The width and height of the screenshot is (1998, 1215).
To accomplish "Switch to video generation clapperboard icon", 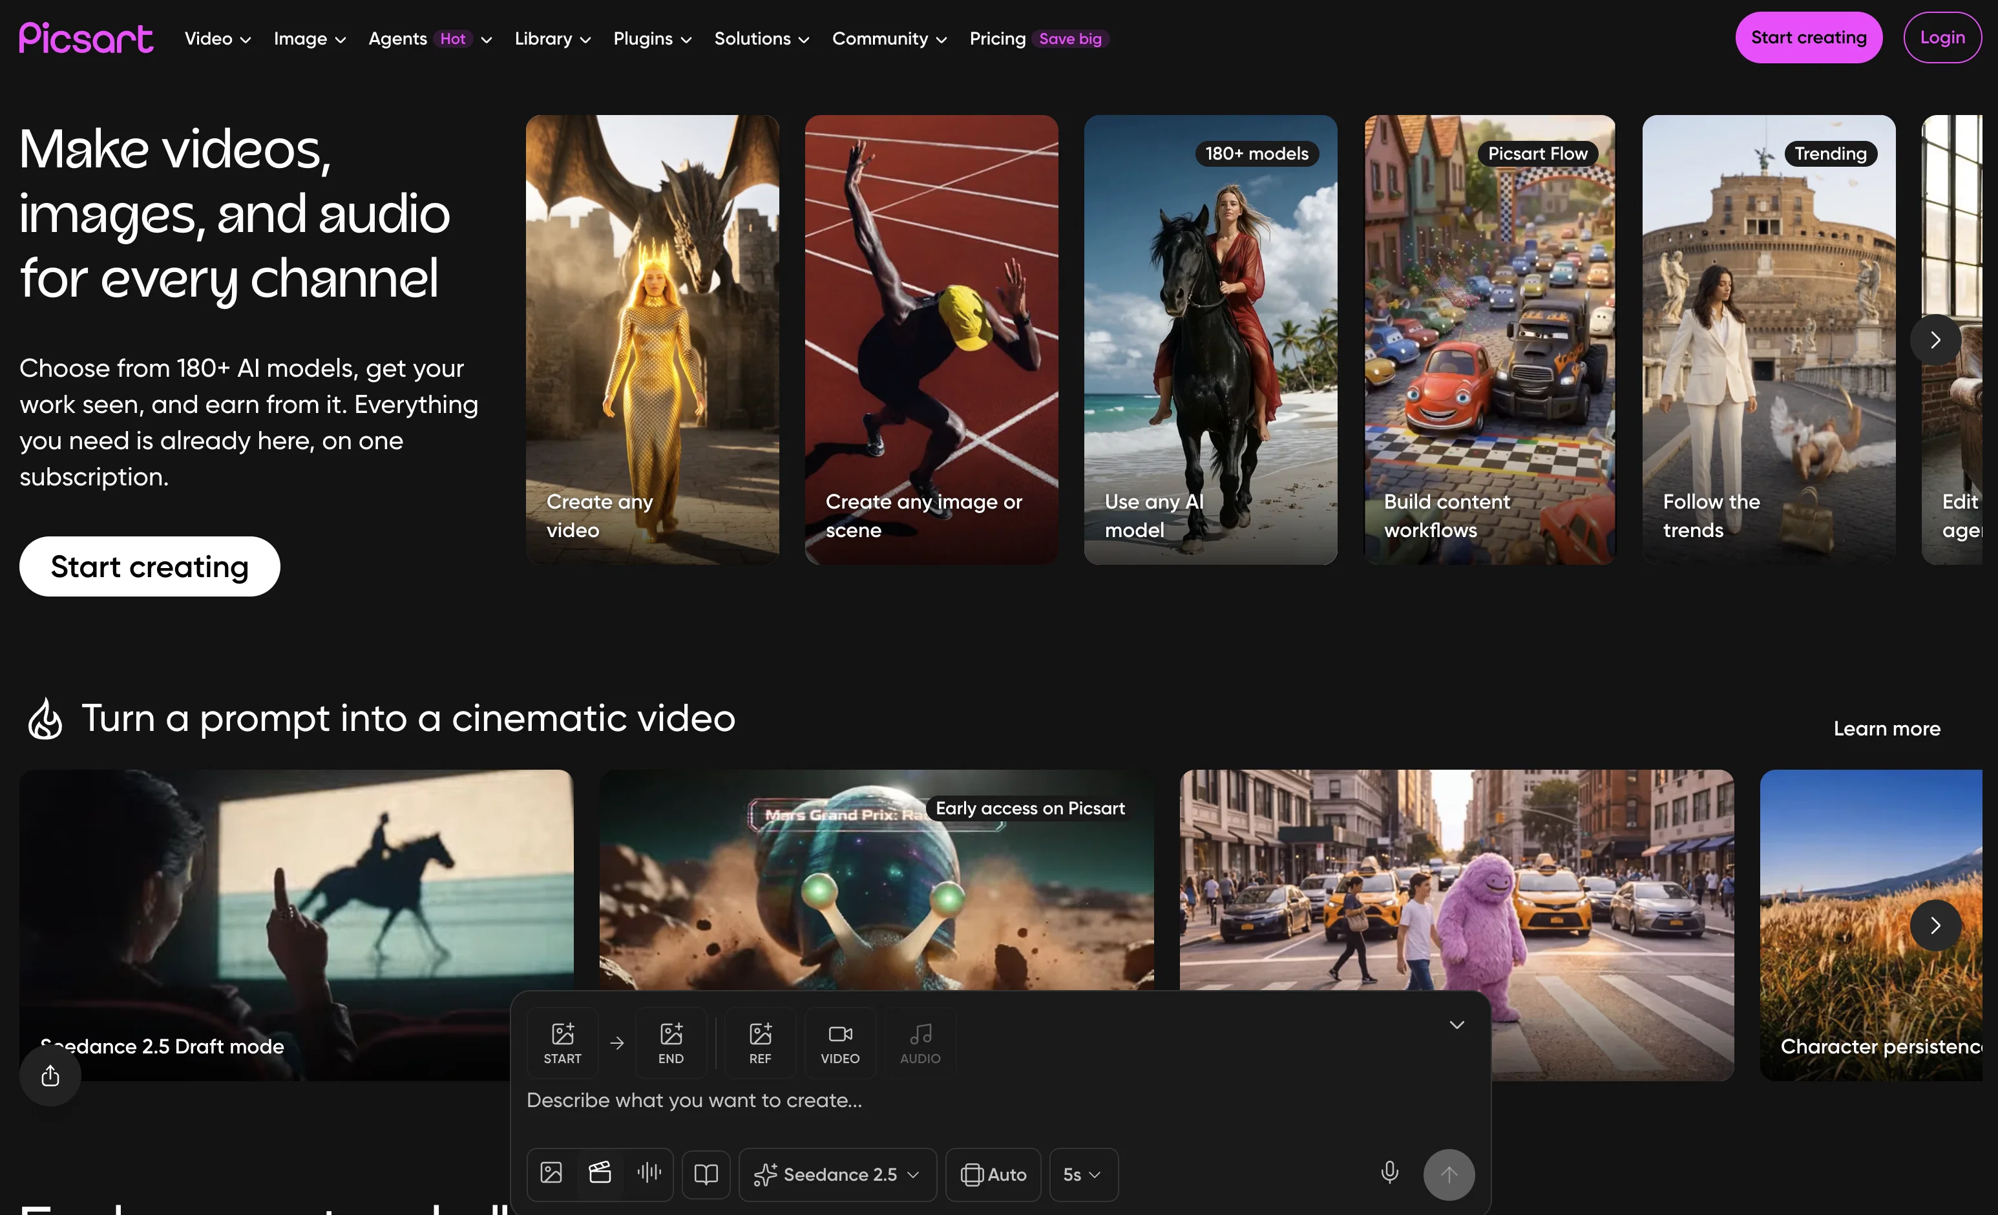I will click(x=600, y=1174).
